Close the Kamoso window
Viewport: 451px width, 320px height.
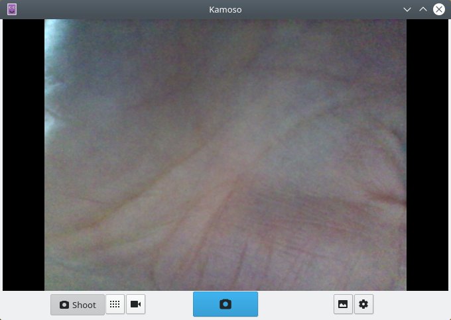(x=438, y=9)
